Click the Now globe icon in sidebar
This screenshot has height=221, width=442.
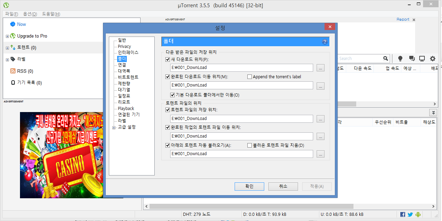coord(13,24)
